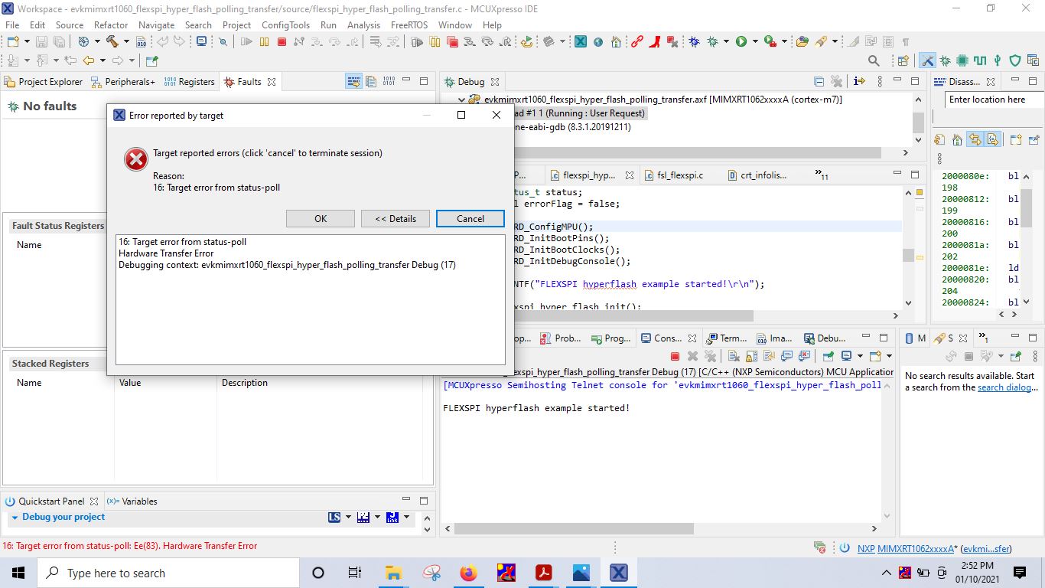1045x588 pixels.
Task: Click the hammer Build icon
Action: coord(112,42)
